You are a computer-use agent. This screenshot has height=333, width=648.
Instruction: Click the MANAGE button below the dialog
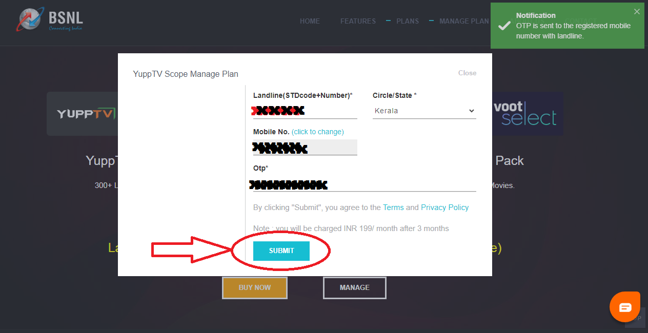click(355, 287)
